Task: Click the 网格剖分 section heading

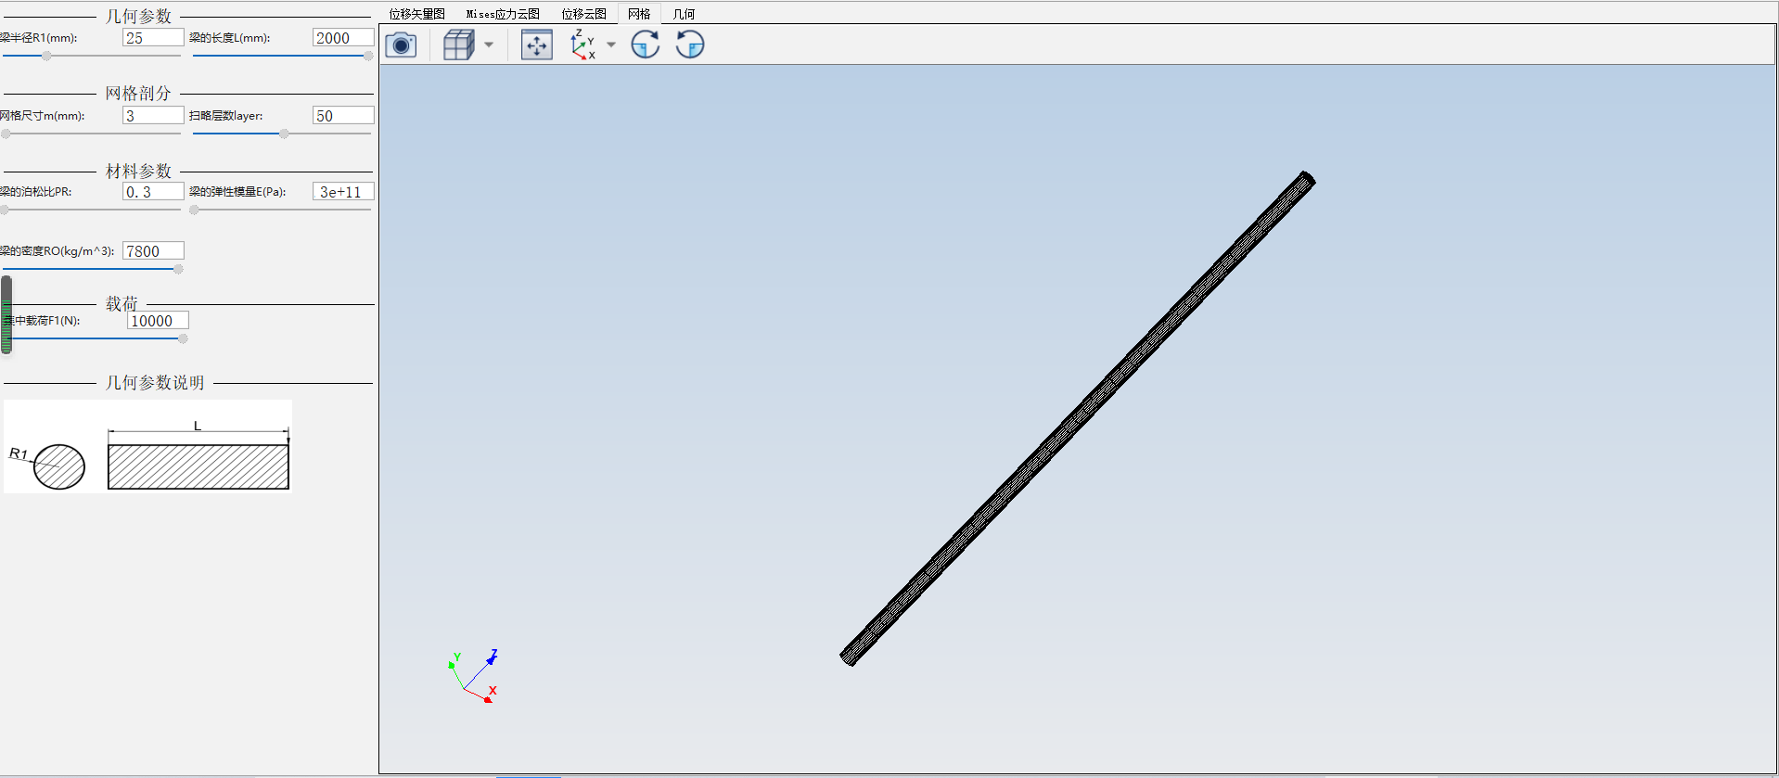Action: pyautogui.click(x=138, y=94)
